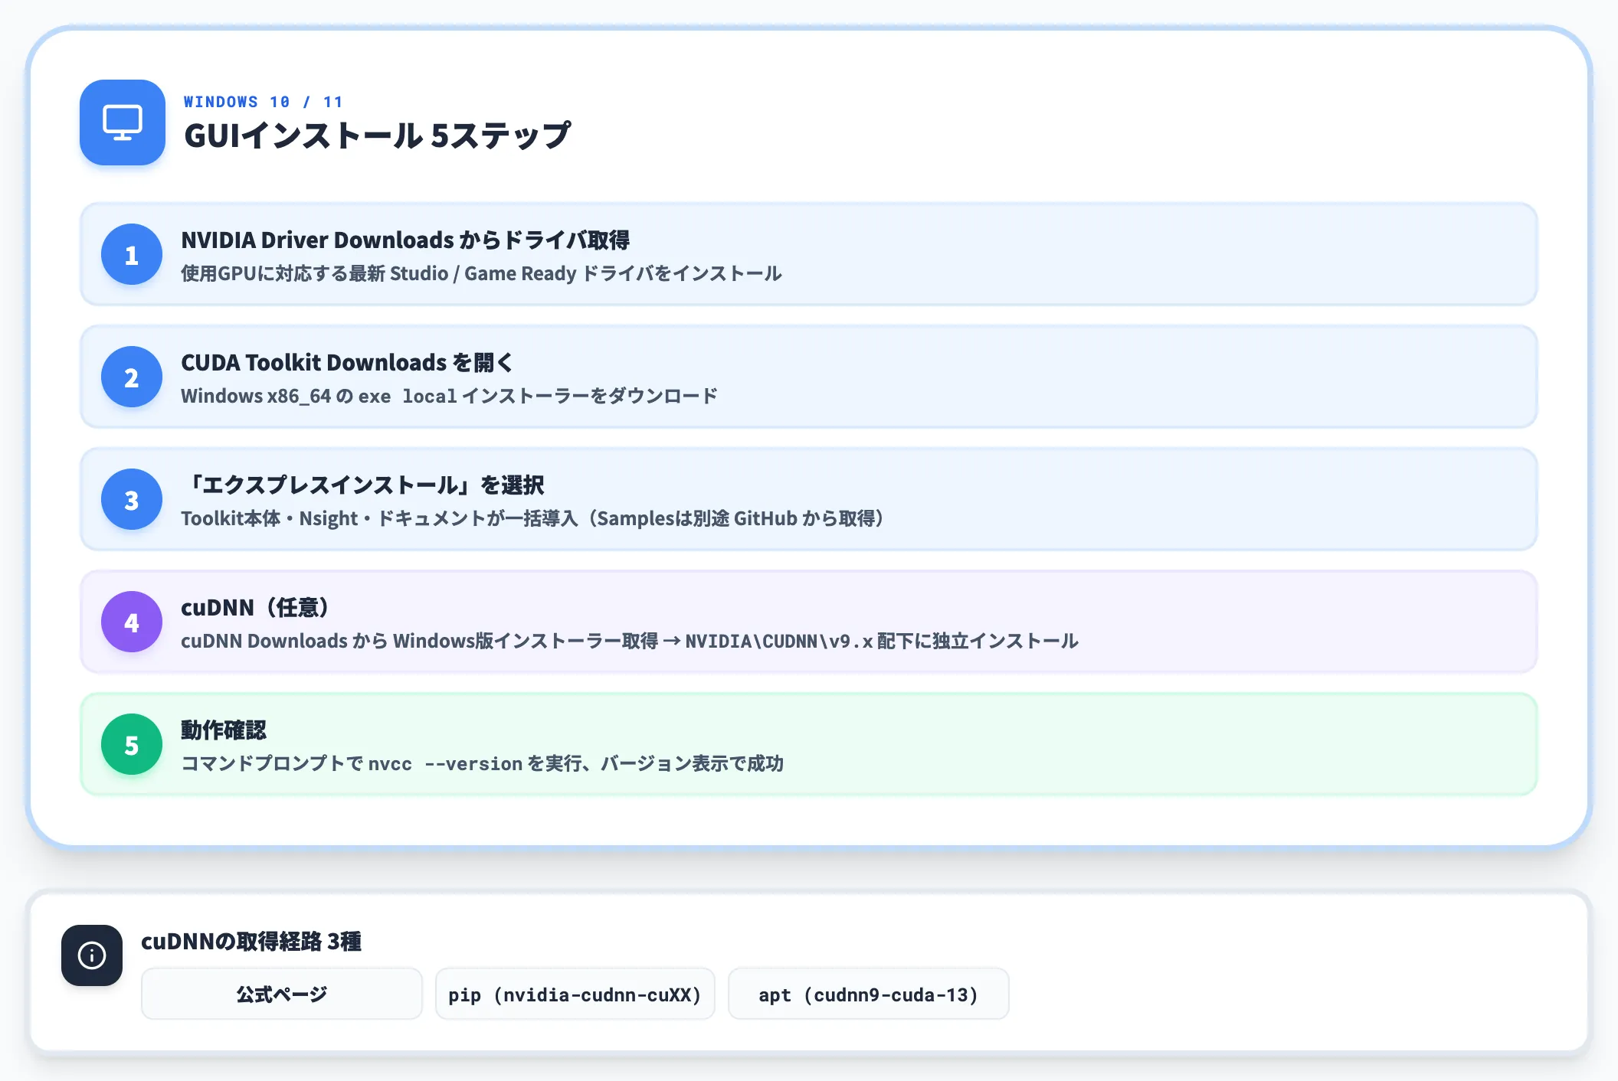The image size is (1618, 1081).
Task: Click the dark info circle icon
Action: (x=92, y=955)
